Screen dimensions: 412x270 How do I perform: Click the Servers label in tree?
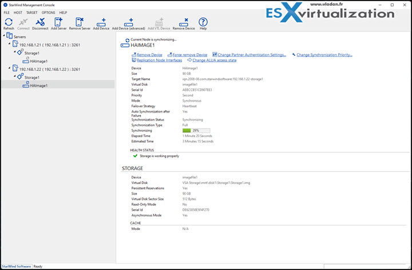point(19,37)
